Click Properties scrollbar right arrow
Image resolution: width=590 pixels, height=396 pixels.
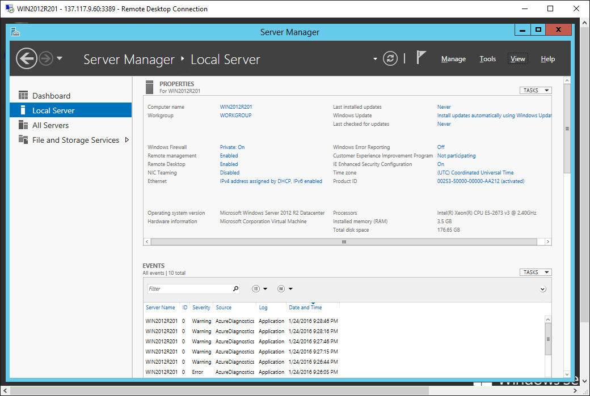tap(548, 242)
